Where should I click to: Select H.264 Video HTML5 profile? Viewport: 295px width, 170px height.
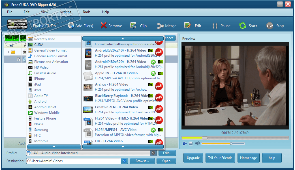pos(123,121)
